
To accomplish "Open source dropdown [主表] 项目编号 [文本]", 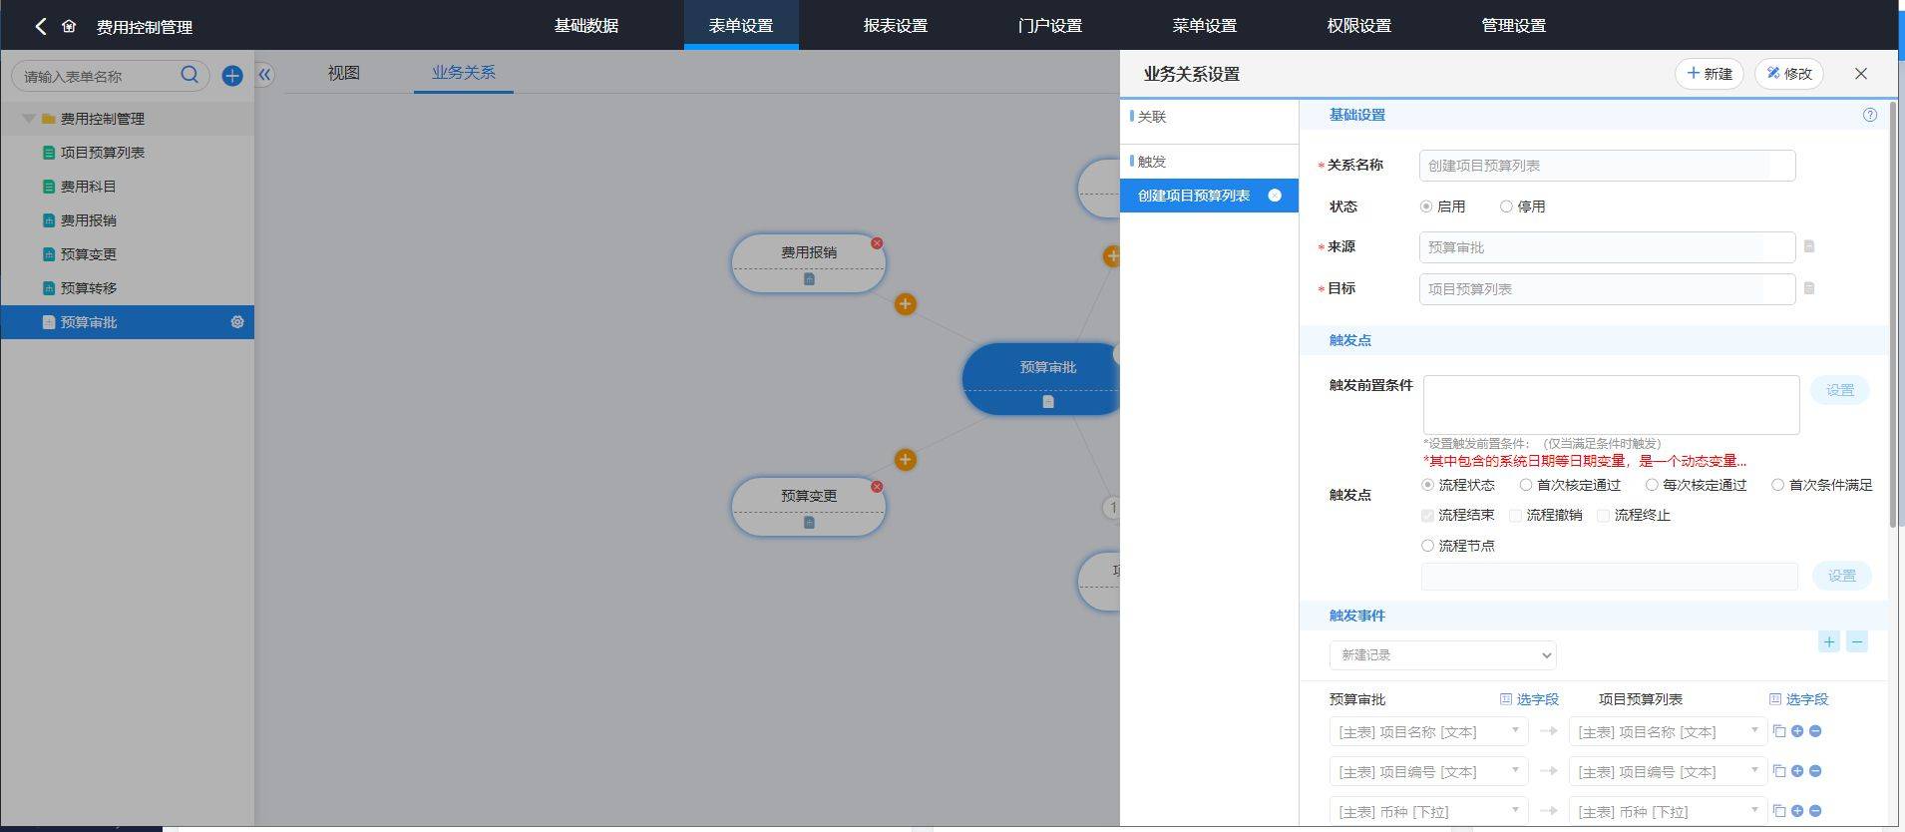I will tap(1428, 772).
